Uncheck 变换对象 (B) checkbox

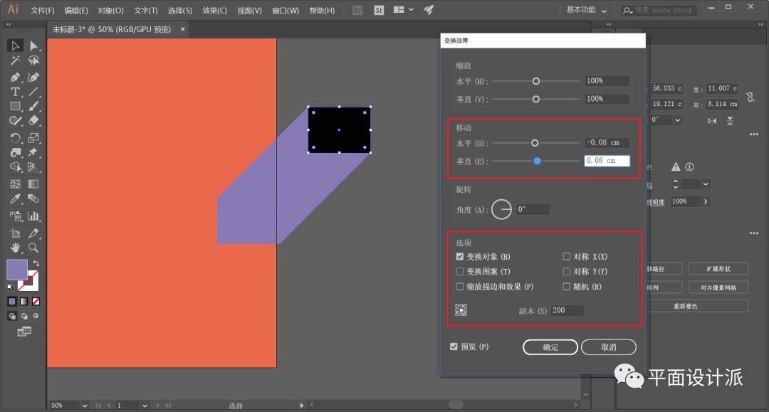point(460,257)
